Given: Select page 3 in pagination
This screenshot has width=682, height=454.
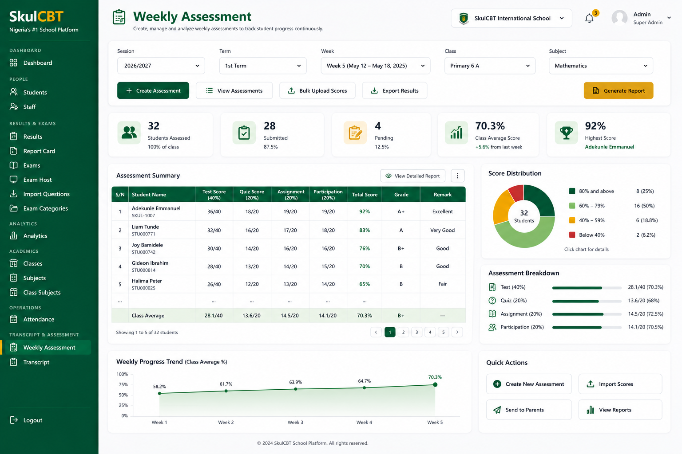Looking at the screenshot, I should 416,332.
